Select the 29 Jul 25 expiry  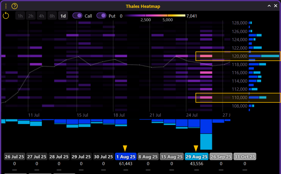pos(81,157)
